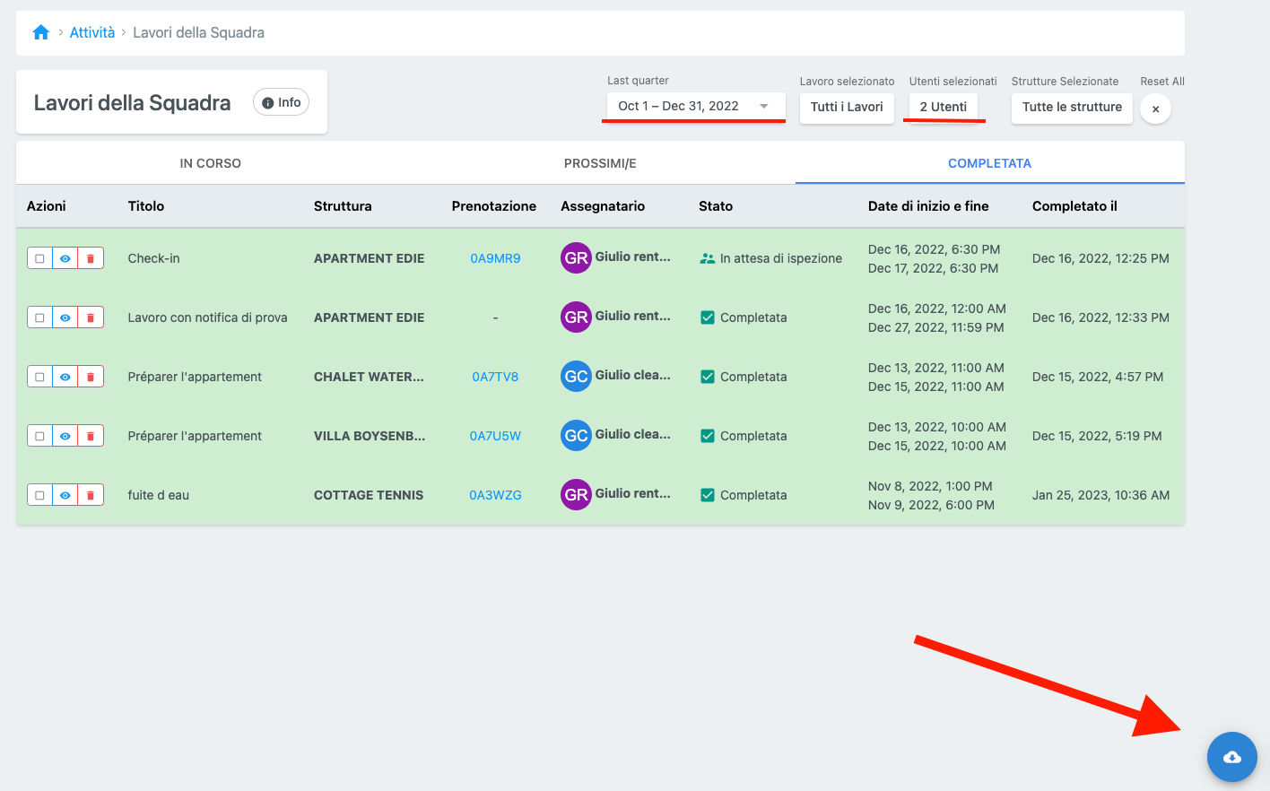The width and height of the screenshot is (1270, 791).
Task: Switch to the IN CORSO tab
Action: [x=210, y=163]
